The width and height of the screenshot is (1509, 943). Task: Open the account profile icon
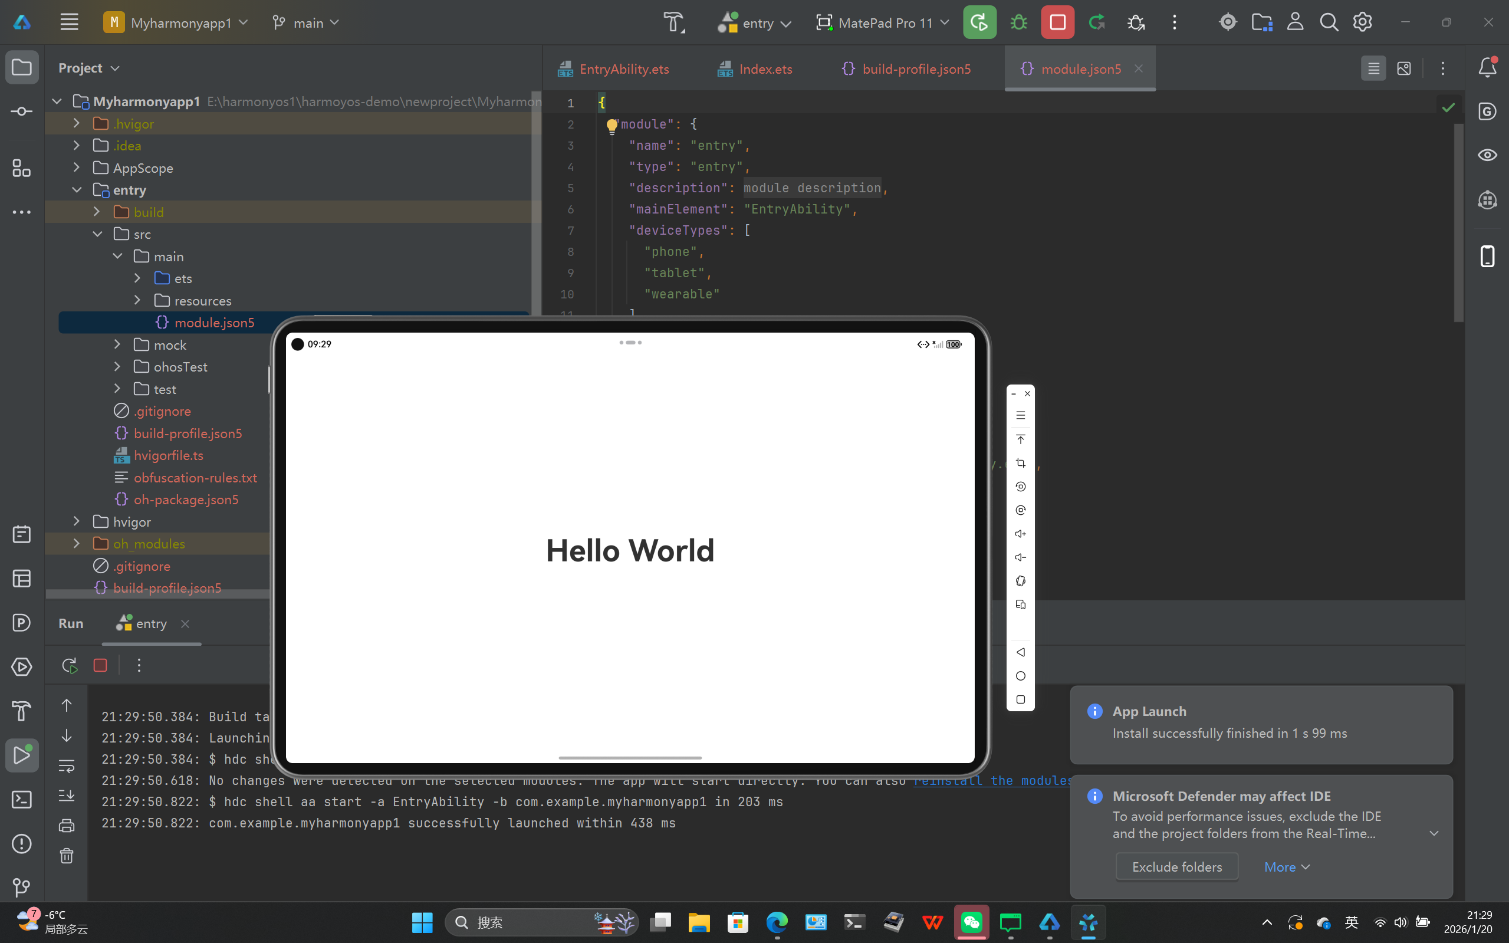[x=1295, y=22]
